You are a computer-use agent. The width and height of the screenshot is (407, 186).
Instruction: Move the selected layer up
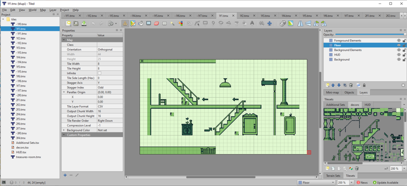333,85
